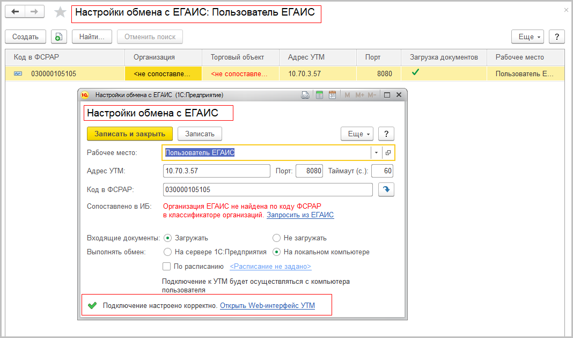Expand the Рабочее место dropdown arrow
The height and width of the screenshot is (338, 573).
point(376,153)
